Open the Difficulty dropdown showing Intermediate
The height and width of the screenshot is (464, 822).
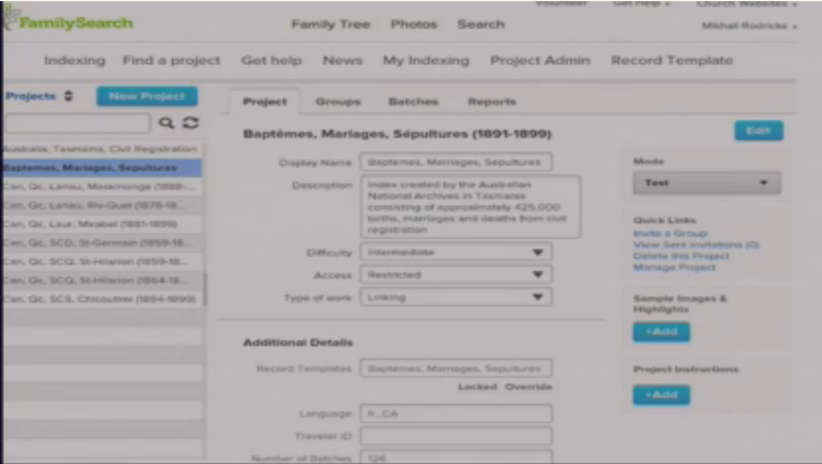coord(455,251)
